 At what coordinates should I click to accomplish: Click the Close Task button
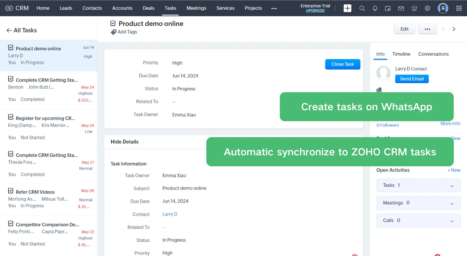pyautogui.click(x=342, y=64)
